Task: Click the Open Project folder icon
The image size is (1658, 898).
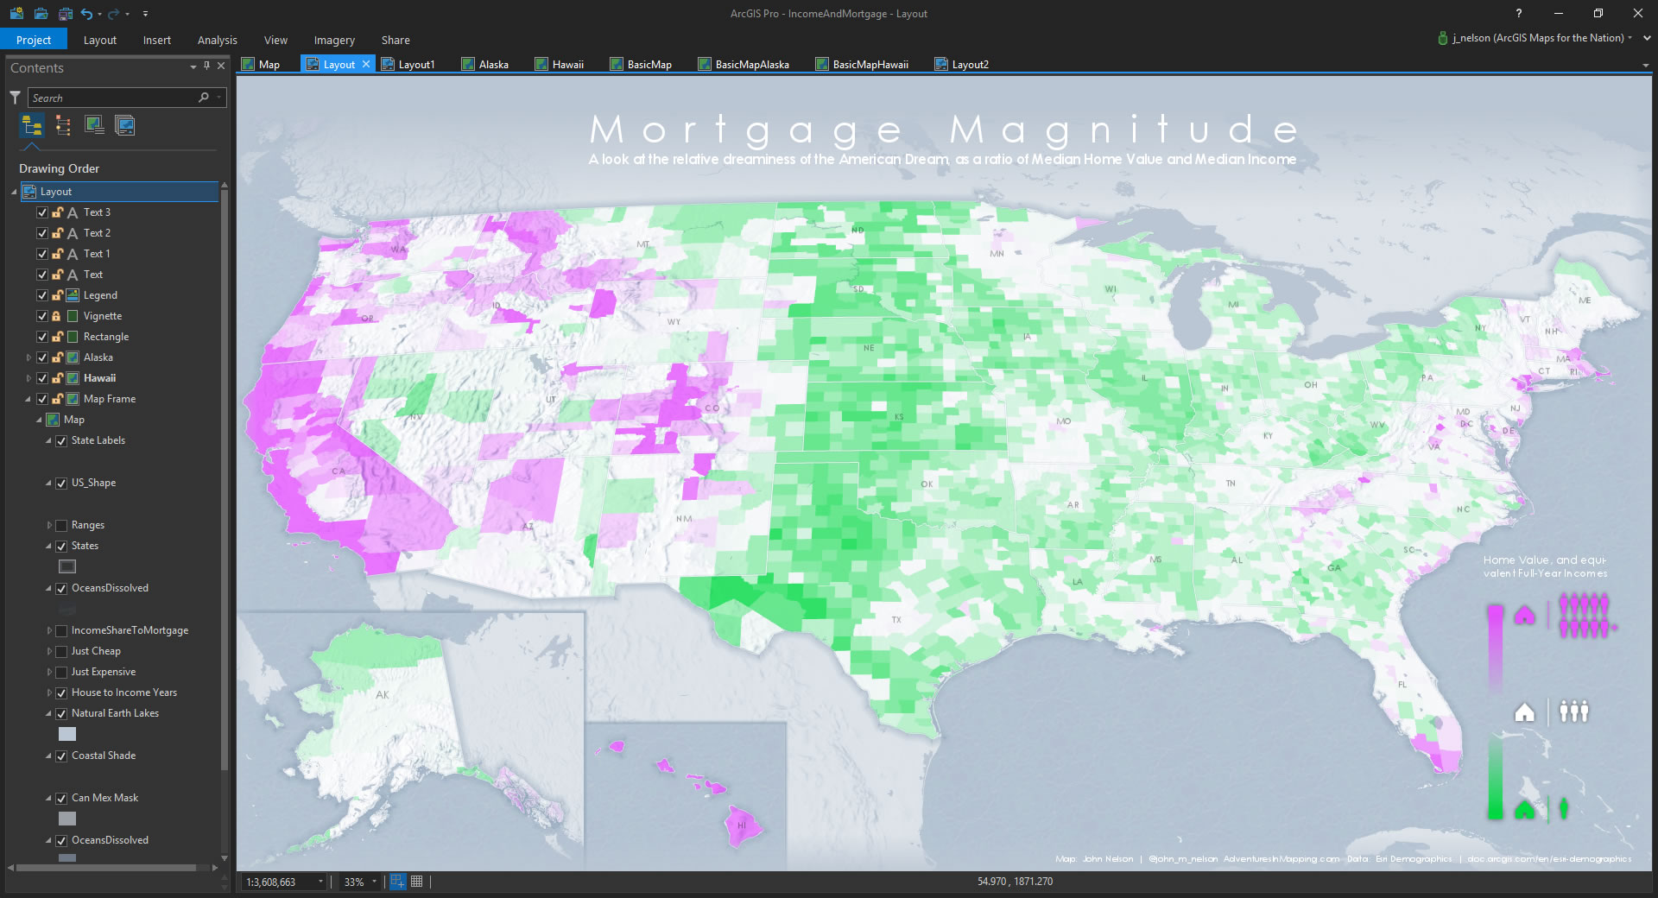Action: (x=41, y=14)
